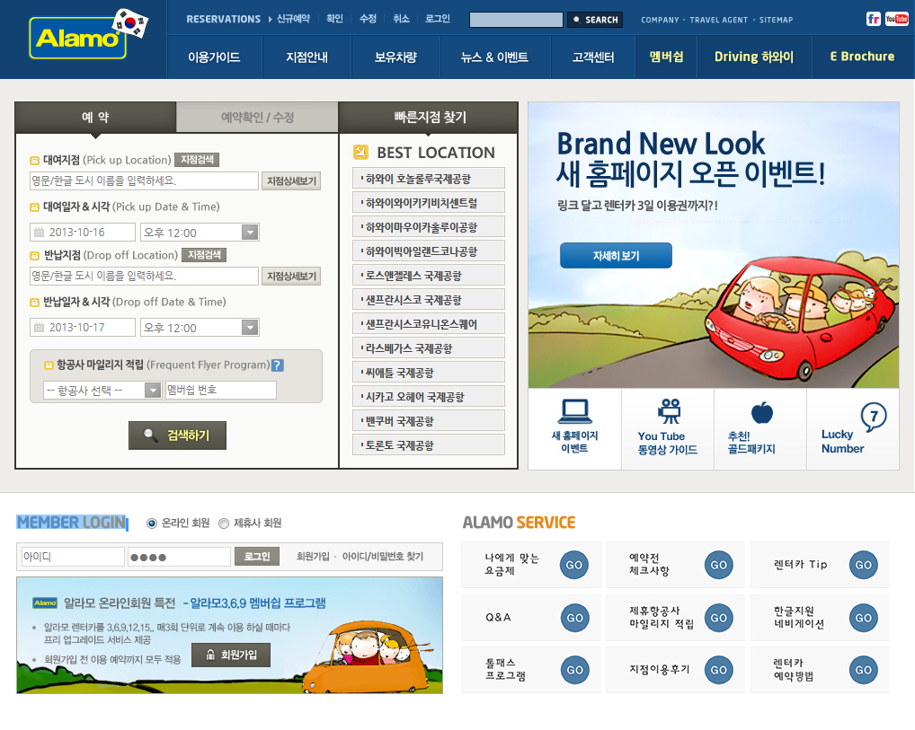Click GO icon for 톨패스 프로그램

574,670
